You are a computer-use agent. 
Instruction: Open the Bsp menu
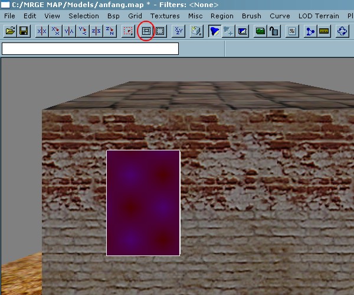point(113,16)
